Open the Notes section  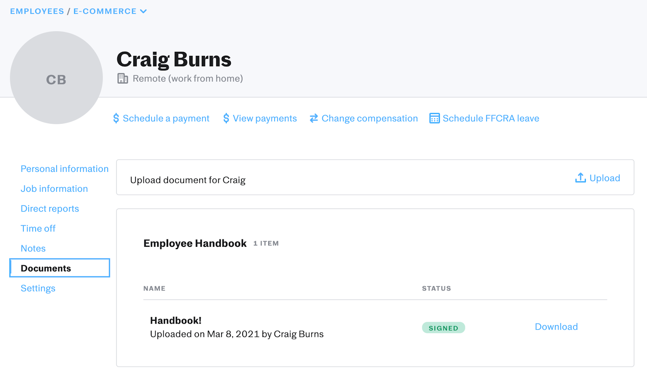pos(33,248)
